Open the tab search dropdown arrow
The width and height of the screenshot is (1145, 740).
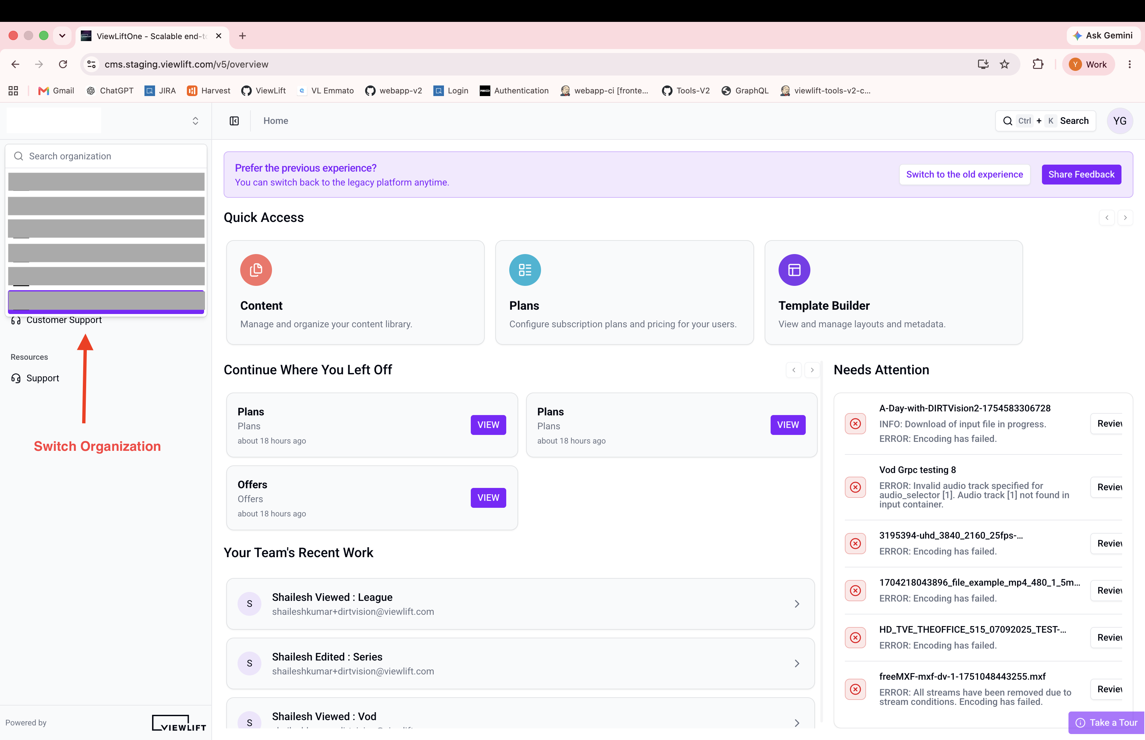(62, 36)
